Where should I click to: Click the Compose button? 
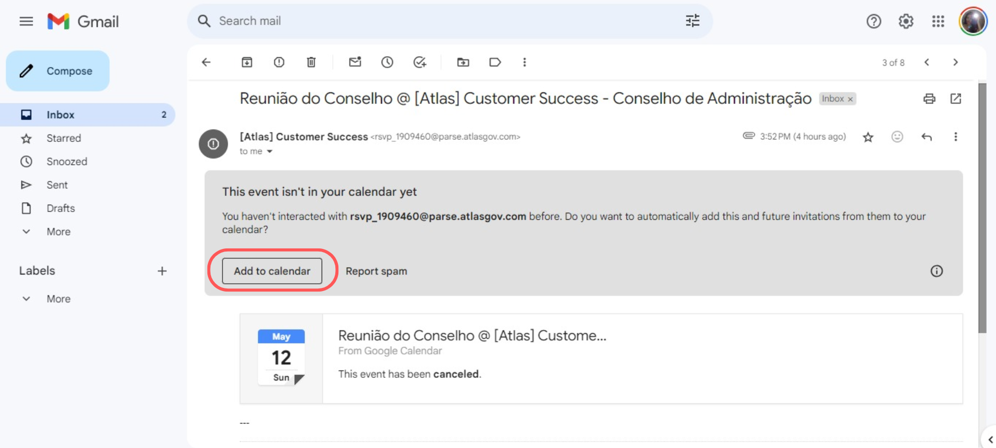pyautogui.click(x=58, y=71)
